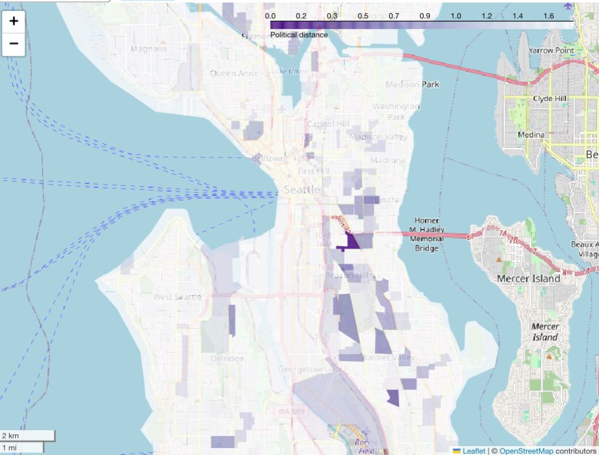Click the seaplane icon near Lake Union
Screen dimensions: 599x455
pyautogui.click(x=282, y=109)
